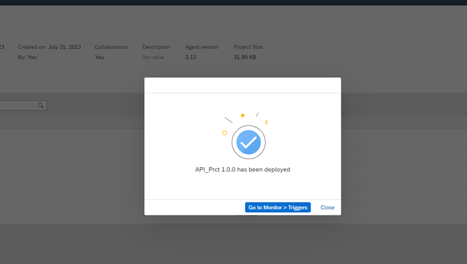Click the blue checkmark success icon

248,142
